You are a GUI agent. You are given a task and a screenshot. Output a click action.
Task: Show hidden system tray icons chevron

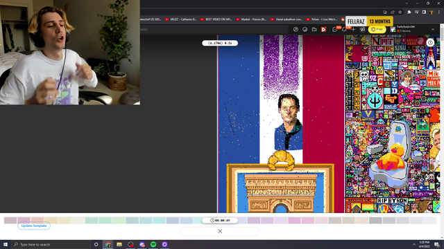tap(414, 244)
